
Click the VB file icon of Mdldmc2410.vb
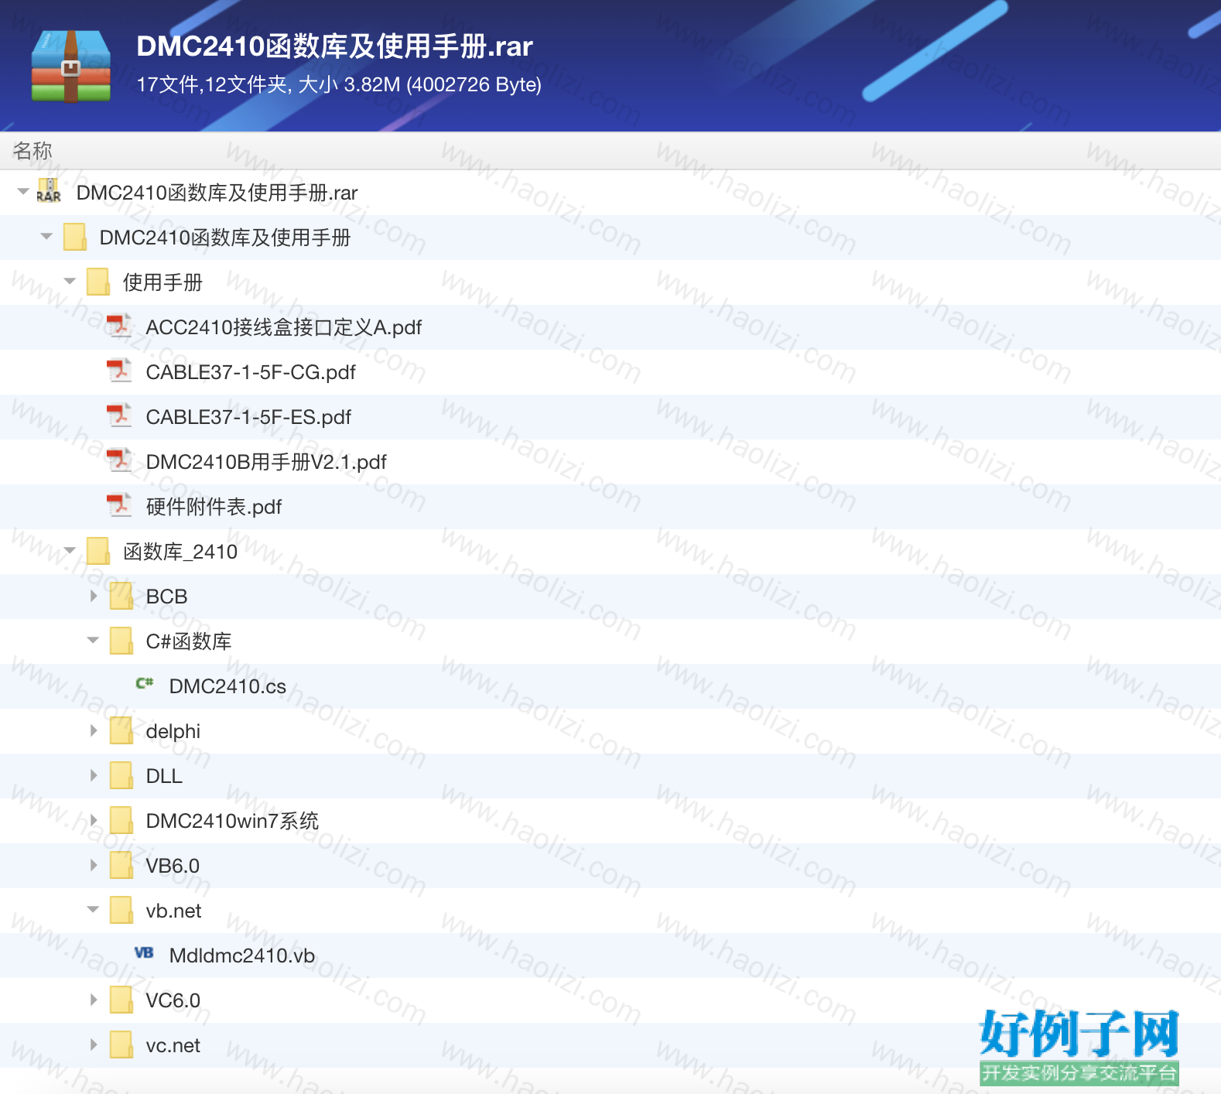pyautogui.click(x=144, y=953)
